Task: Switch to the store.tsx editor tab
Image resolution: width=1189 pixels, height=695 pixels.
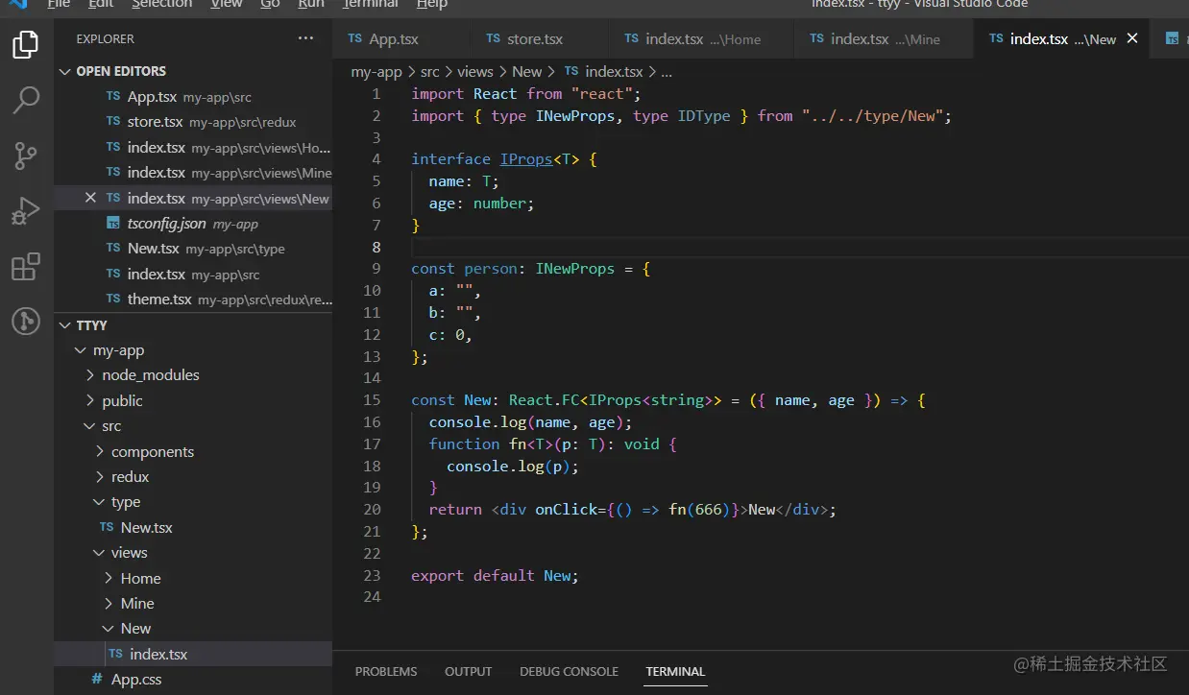Action: (534, 38)
